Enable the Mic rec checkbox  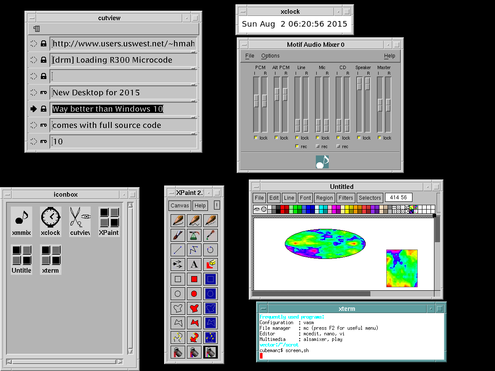click(318, 146)
